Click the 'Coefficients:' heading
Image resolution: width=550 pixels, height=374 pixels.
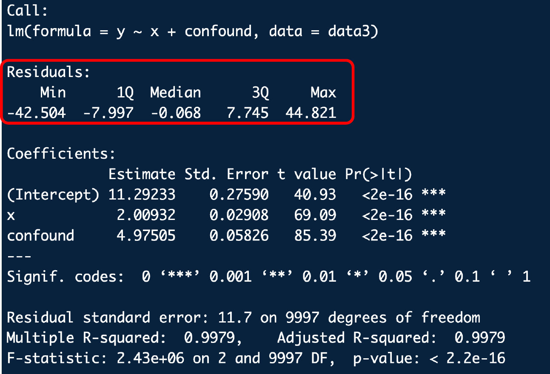pyautogui.click(x=61, y=154)
